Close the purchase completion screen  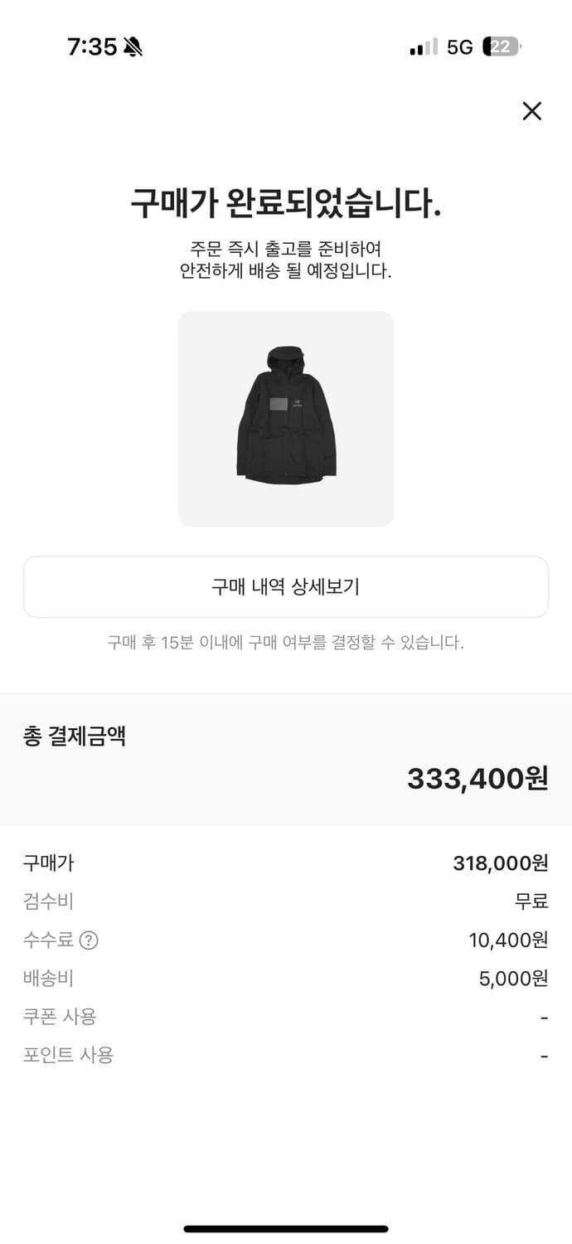pos(531,110)
